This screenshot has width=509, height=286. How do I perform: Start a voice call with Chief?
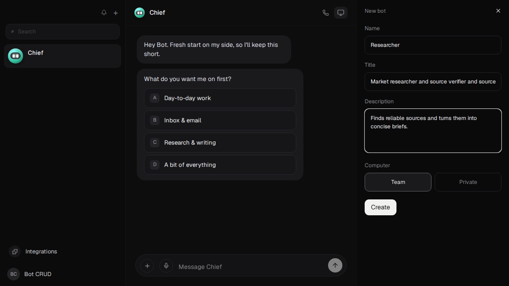[326, 13]
